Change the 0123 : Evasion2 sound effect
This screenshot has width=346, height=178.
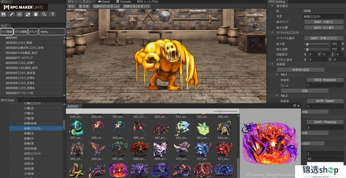(x=325, y=80)
